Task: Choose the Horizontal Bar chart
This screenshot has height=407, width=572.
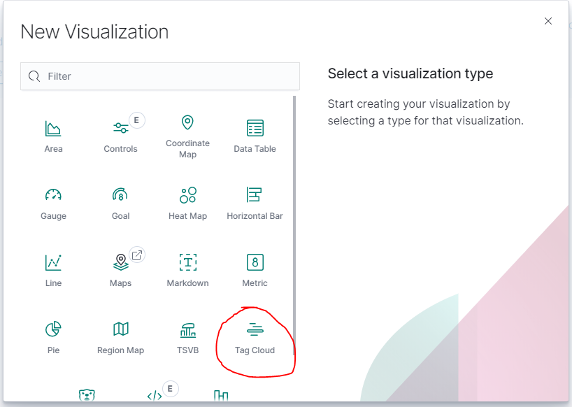Action: tap(255, 204)
